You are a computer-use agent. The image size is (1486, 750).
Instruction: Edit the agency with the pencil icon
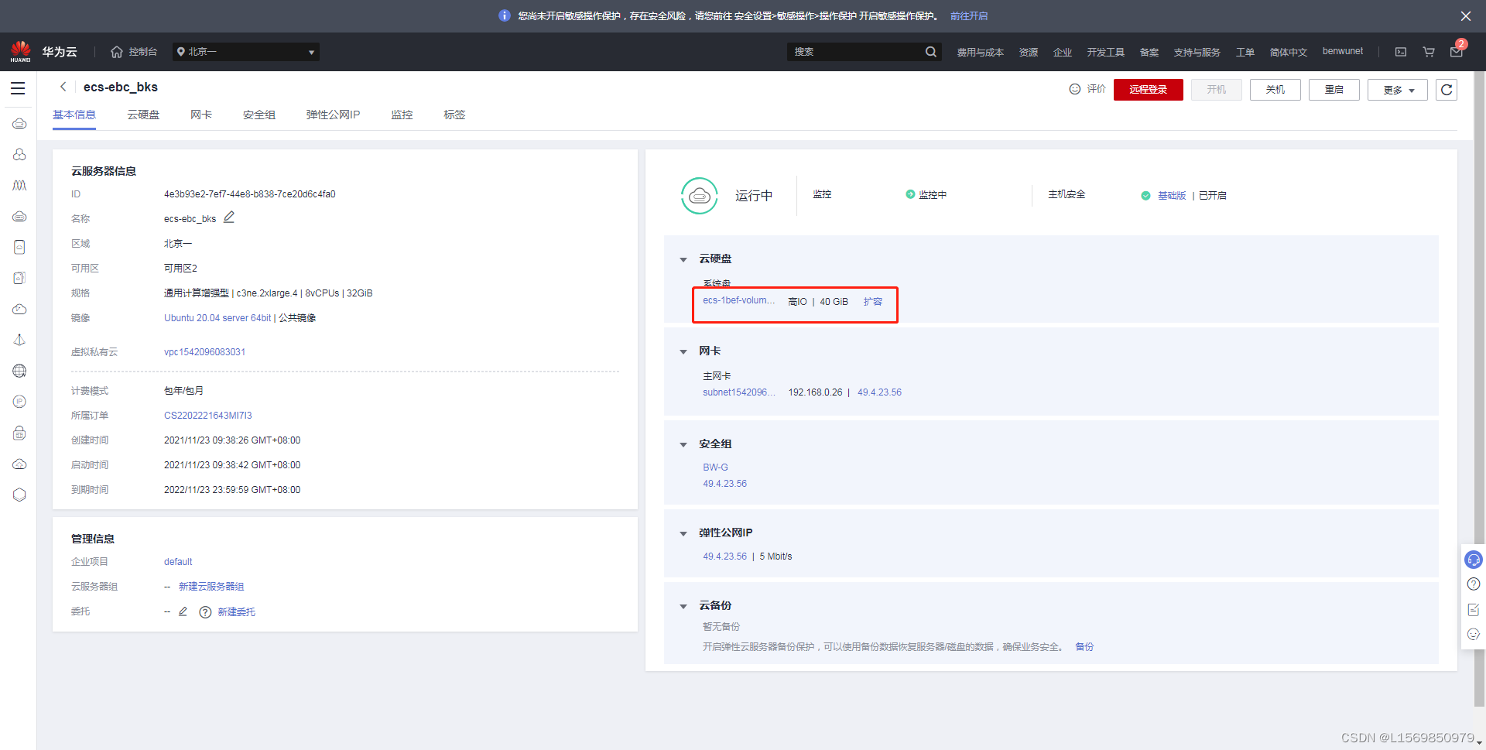click(x=183, y=611)
